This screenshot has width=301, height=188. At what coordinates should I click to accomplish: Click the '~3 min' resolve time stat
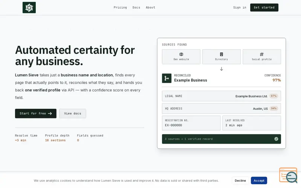(x=21, y=140)
